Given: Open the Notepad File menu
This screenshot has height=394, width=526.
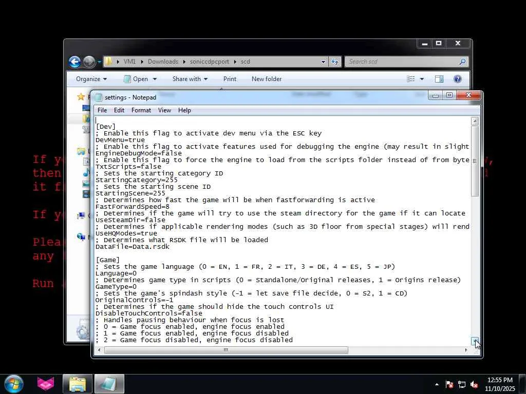Looking at the screenshot, I should click(102, 110).
